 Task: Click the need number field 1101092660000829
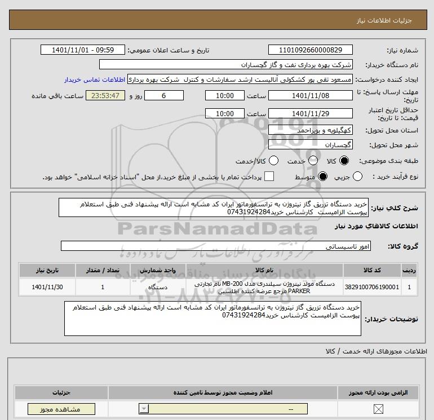[x=310, y=50]
